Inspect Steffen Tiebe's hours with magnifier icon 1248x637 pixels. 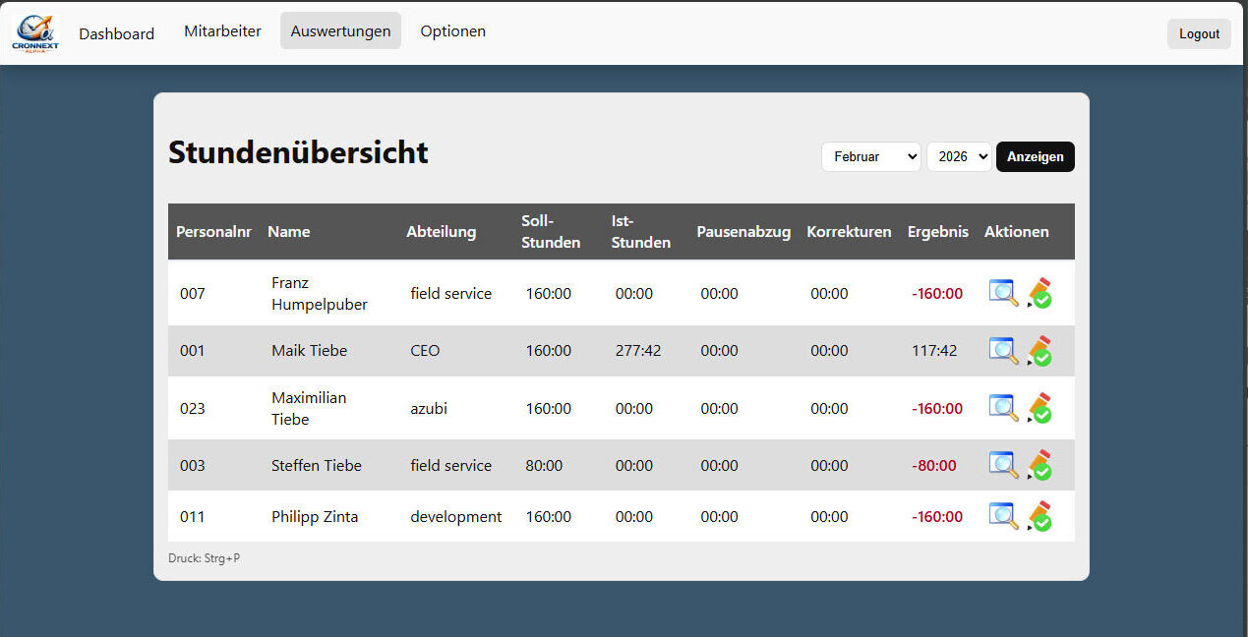tap(1003, 465)
